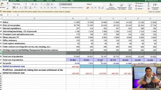Click Вставить insert cells button
Image resolution: width=161 pixels, height=90 pixels.
pyautogui.click(x=140, y=3)
